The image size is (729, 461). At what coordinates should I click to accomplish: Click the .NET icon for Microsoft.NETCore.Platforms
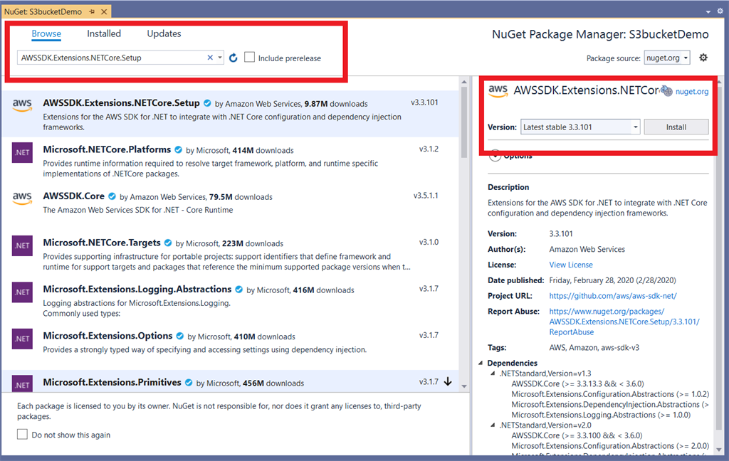point(21,152)
